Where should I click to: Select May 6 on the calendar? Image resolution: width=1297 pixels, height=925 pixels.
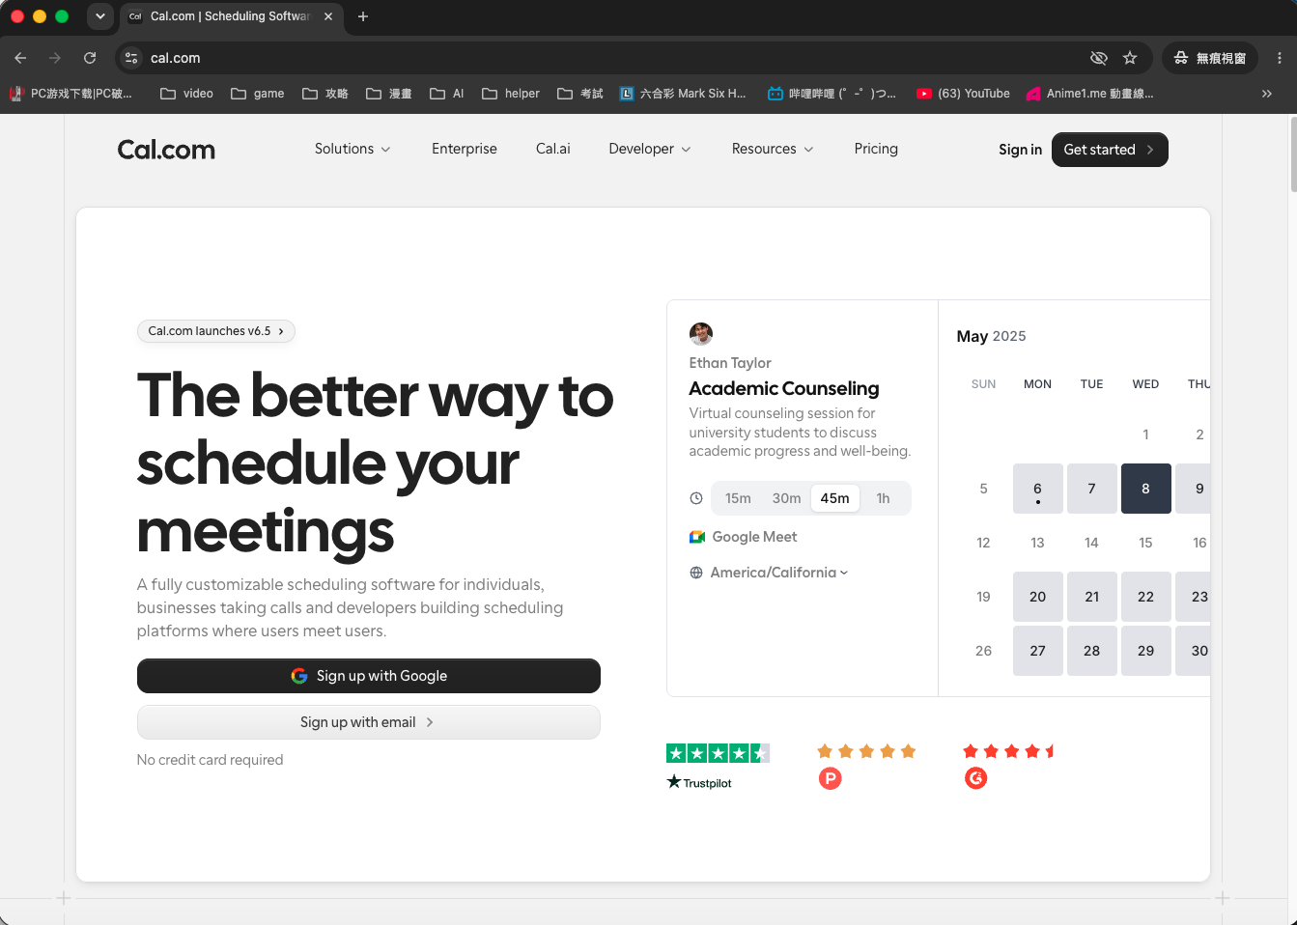click(1038, 489)
